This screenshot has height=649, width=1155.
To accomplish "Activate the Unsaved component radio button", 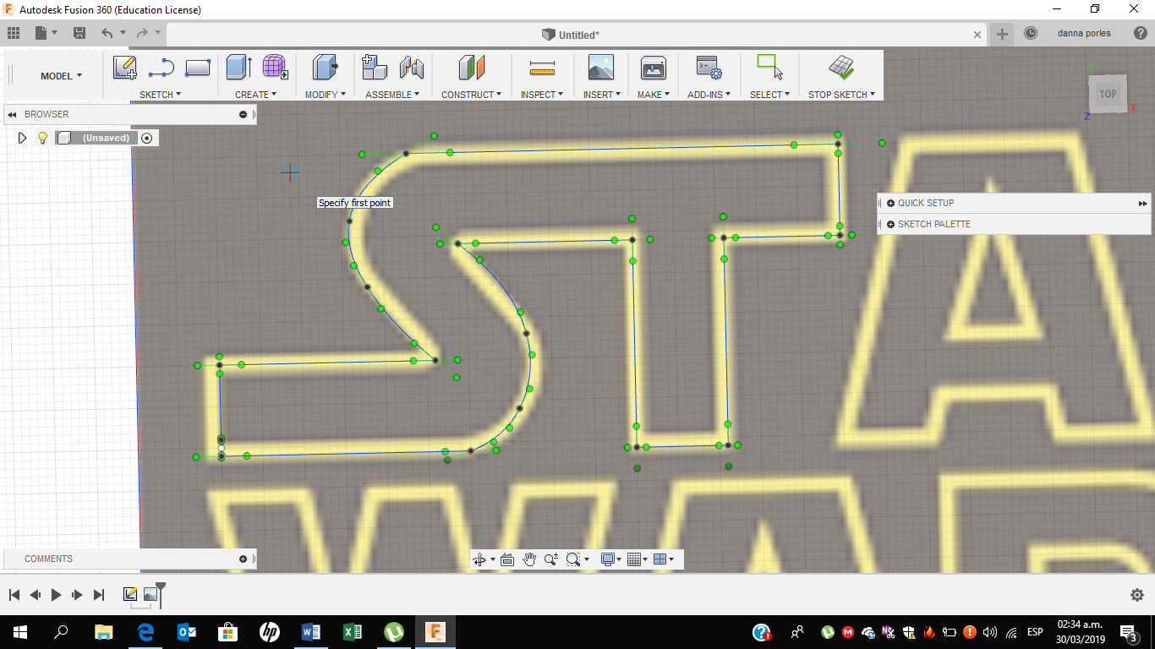I will pyautogui.click(x=147, y=138).
